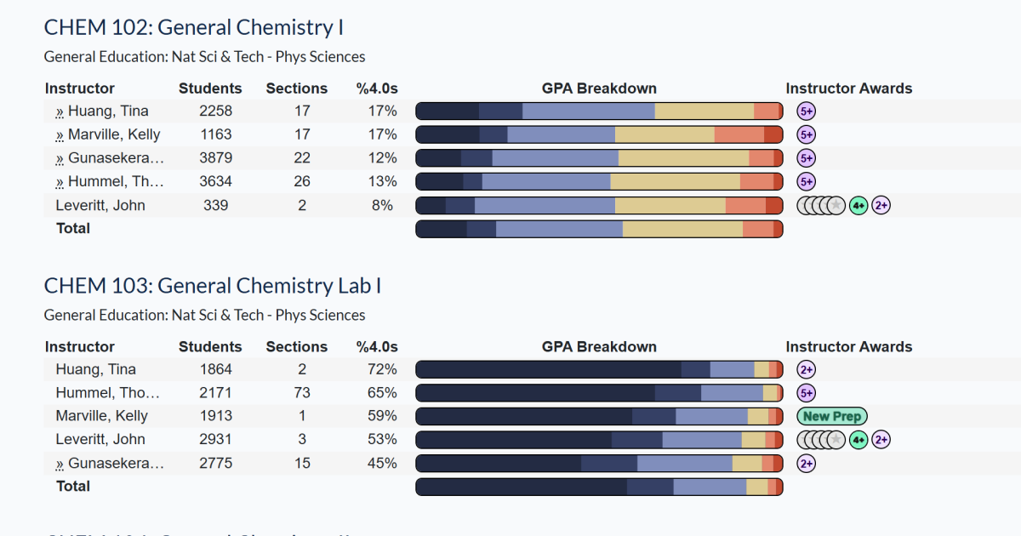Click the New Prep badge for Marville, Kelly
This screenshot has height=536, width=1021.
(x=832, y=416)
